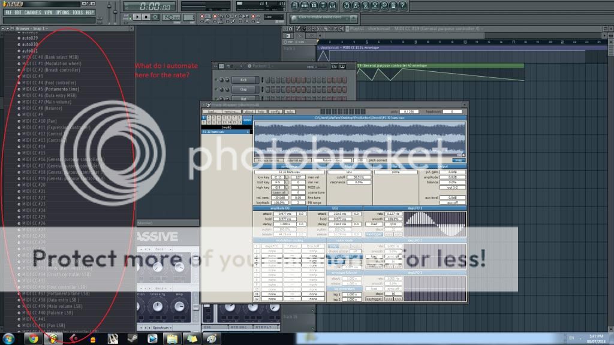Click to enable online news panel
Viewport: 614px width, 345px height.
tap(323, 18)
